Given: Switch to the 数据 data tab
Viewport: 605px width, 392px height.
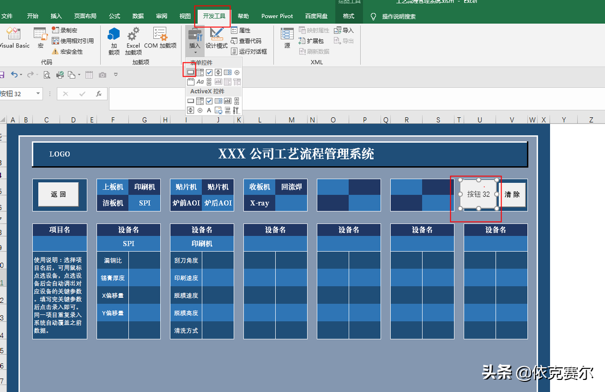Looking at the screenshot, I should pos(138,16).
